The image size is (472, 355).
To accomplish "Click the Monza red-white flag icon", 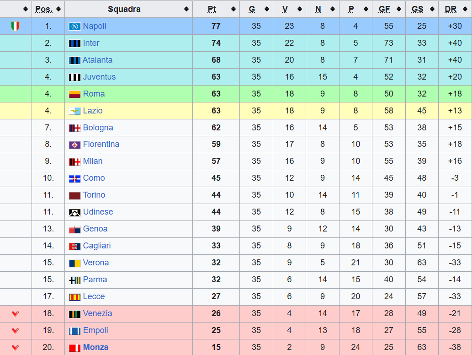I will point(74,348).
